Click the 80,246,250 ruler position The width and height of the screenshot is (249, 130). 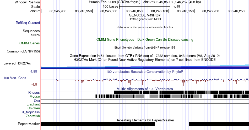coord(236,11)
